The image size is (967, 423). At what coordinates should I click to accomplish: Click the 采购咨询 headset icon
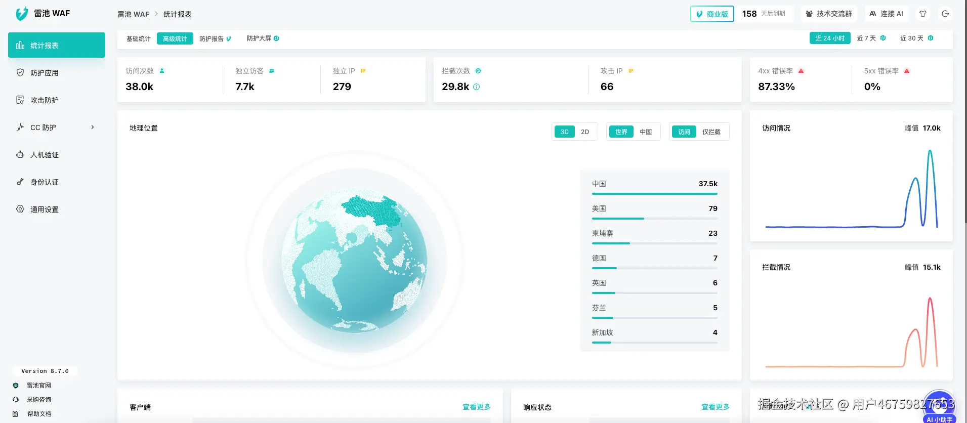pos(16,400)
